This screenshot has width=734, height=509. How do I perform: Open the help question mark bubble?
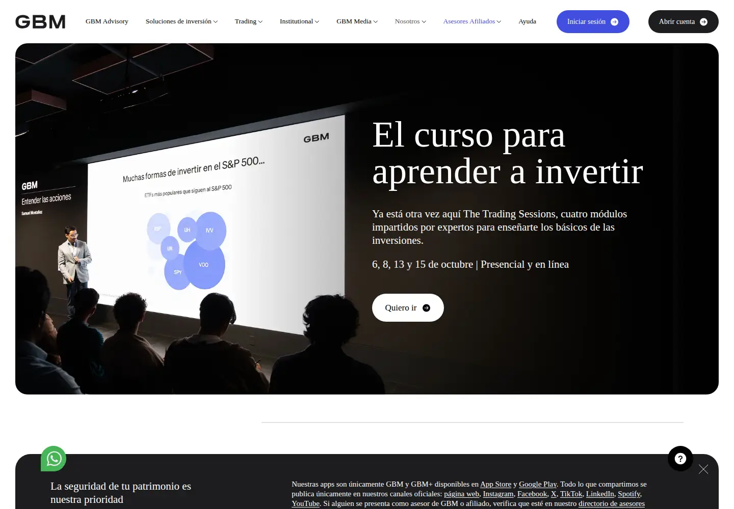click(x=680, y=459)
